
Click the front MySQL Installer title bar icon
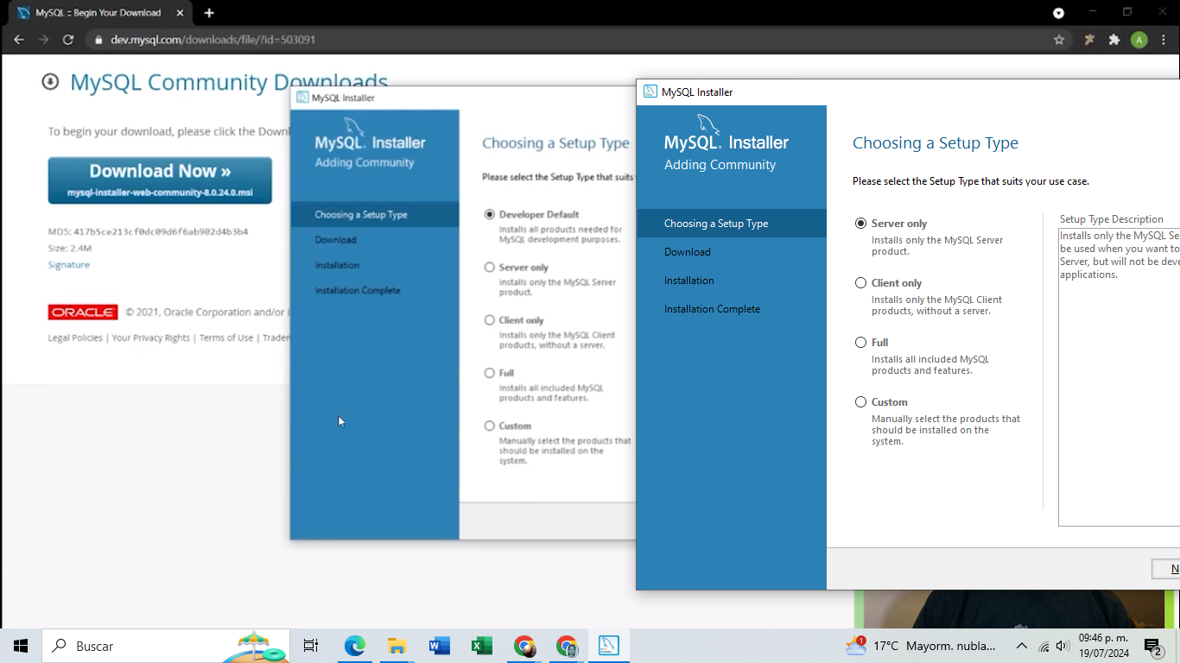[650, 92]
